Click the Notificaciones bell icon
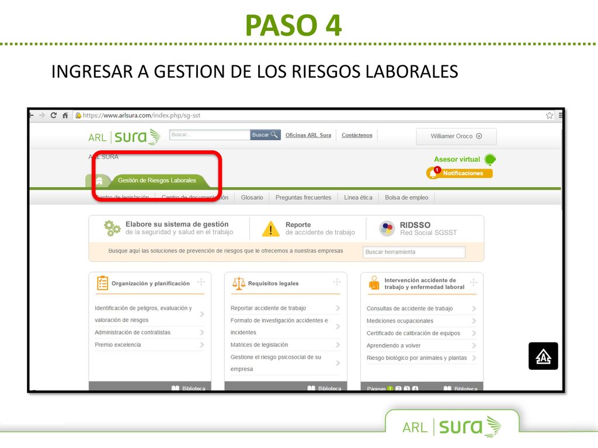 pyautogui.click(x=433, y=173)
